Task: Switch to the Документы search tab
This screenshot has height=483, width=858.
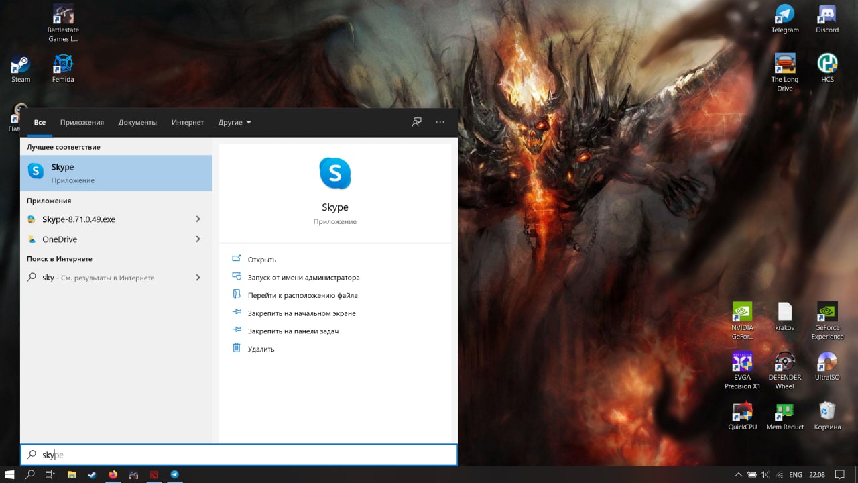Action: tap(137, 122)
